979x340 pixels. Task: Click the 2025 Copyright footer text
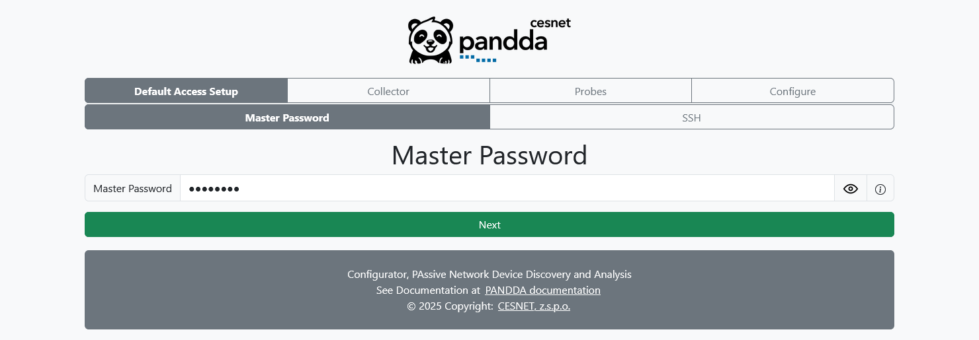tap(450, 306)
